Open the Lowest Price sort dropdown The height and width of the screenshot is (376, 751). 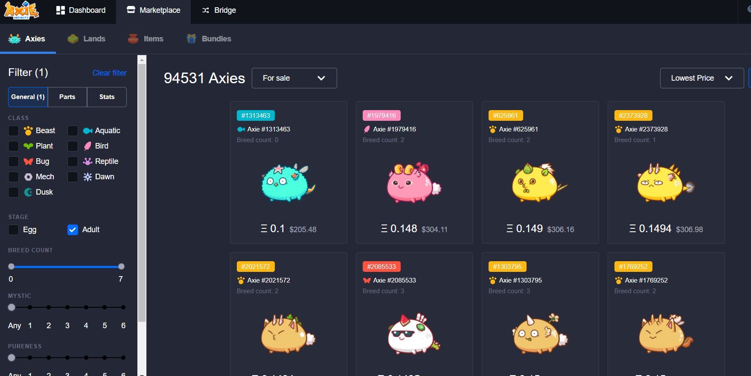702,78
